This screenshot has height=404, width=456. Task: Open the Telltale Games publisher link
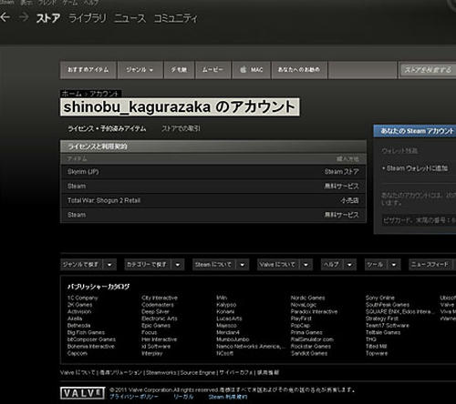(383, 332)
